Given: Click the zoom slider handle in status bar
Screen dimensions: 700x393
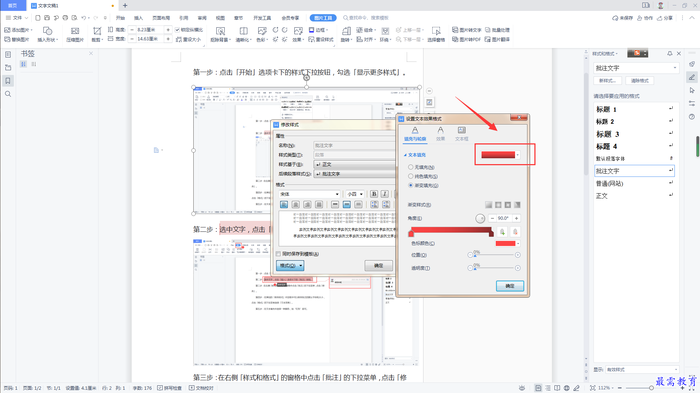Looking at the screenshot, I should pos(651,388).
